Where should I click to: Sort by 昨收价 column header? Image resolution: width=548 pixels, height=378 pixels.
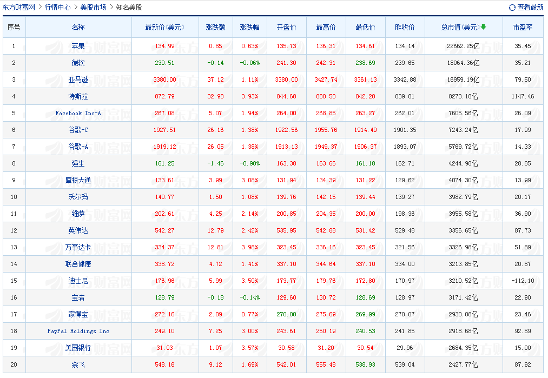click(405, 27)
